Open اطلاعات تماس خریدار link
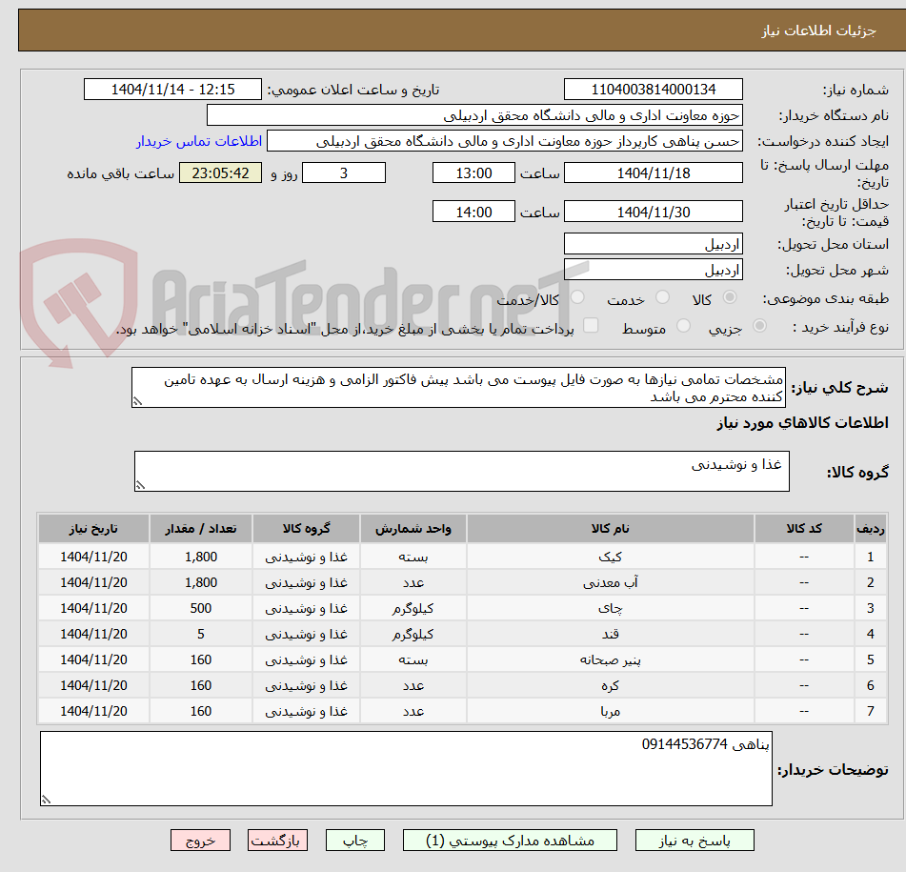Viewport: 906px width, 872px height. 199,142
